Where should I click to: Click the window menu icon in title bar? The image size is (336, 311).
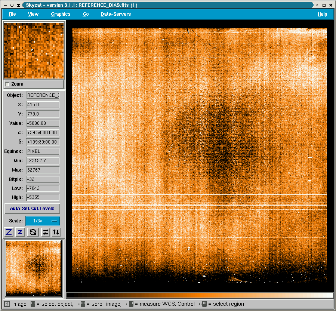pyautogui.click(x=6, y=5)
